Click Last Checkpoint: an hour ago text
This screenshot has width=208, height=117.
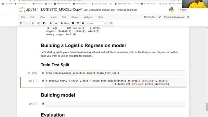(99, 10)
